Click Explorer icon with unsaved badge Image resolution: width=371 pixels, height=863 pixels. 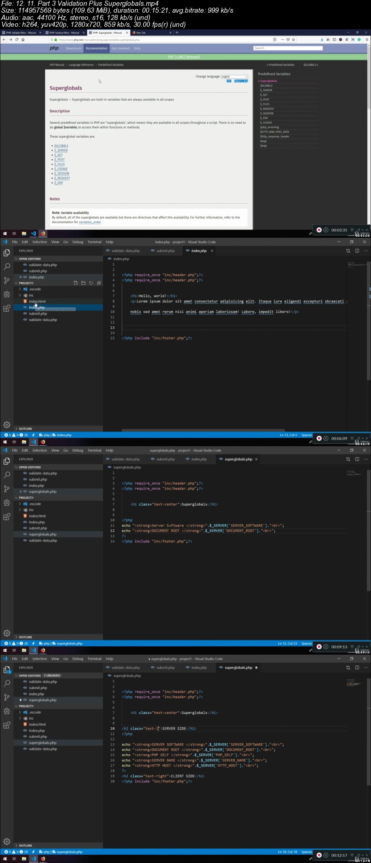(7, 669)
